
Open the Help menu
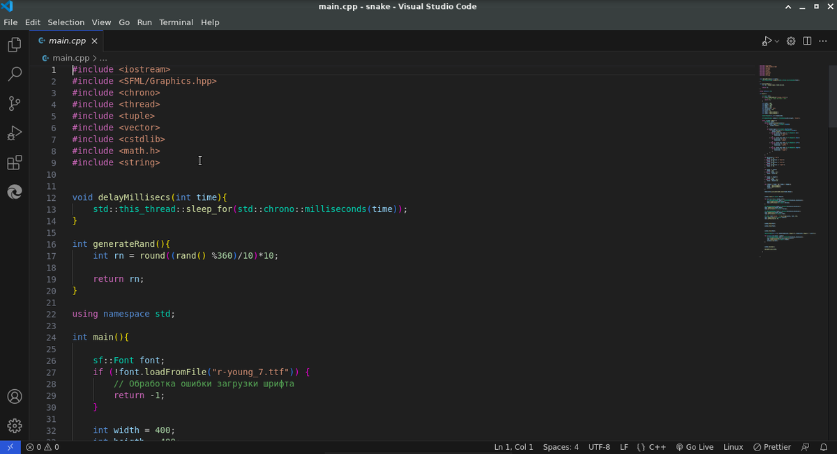[x=210, y=22]
